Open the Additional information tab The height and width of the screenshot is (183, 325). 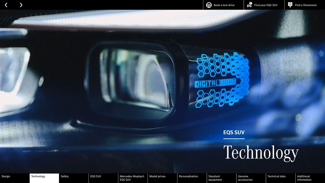tap(310, 178)
